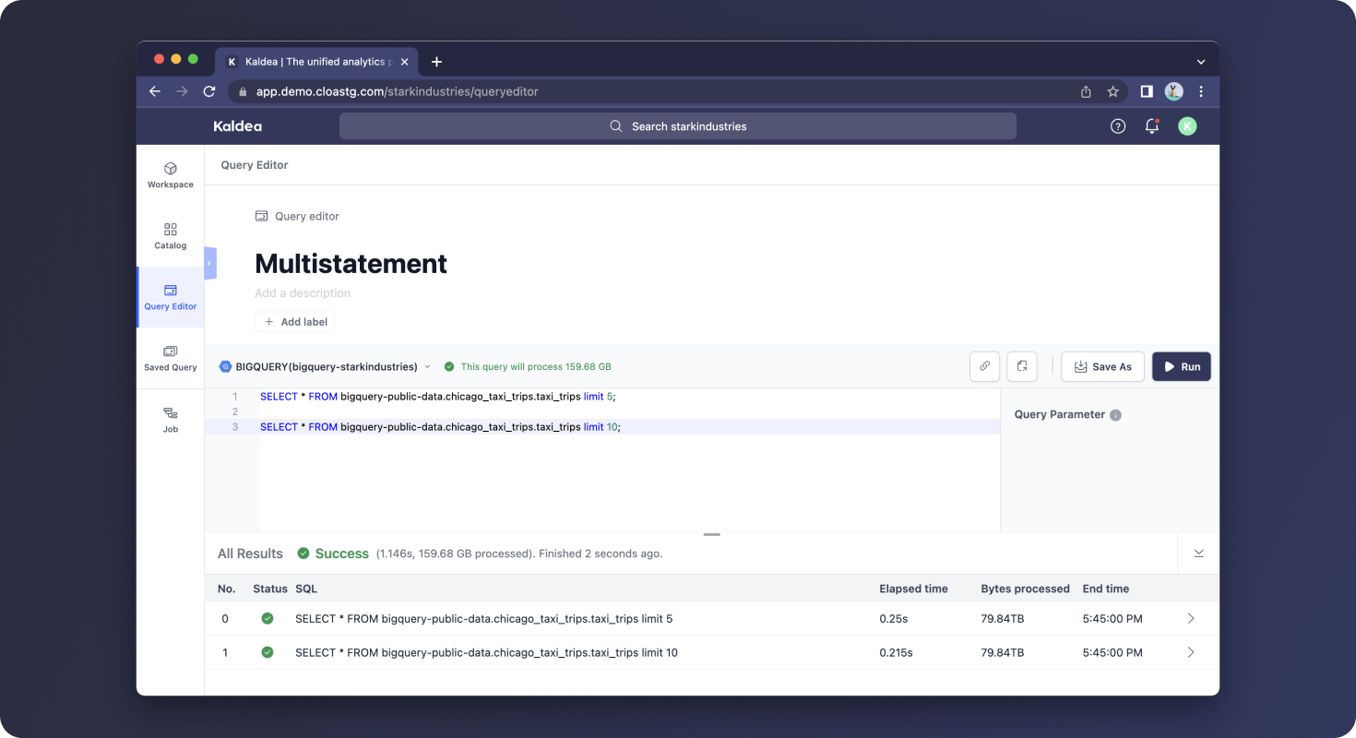Viewport: 1356px width, 738px height.
Task: Collapse the All Results panel
Action: (x=1199, y=553)
